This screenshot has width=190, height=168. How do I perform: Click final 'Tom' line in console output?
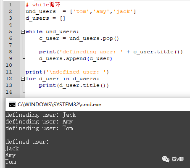(x=11, y=162)
